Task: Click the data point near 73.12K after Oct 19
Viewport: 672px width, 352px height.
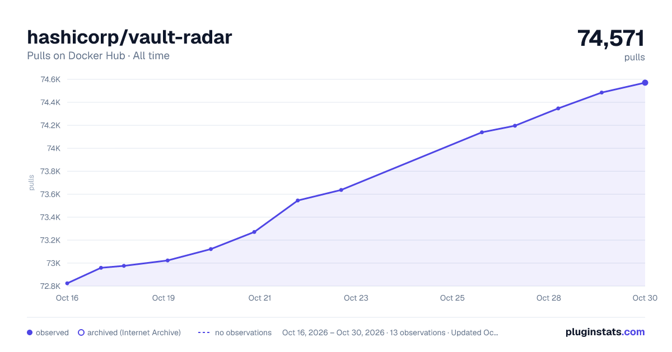Action: 211,249
